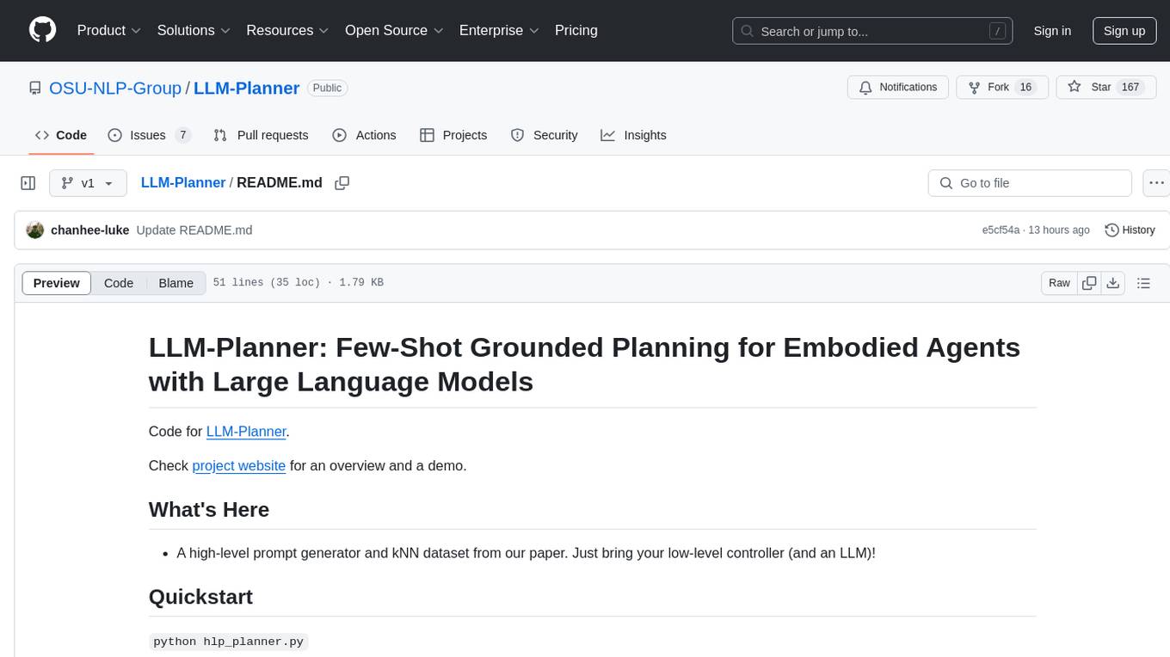Open the OSU-NLP-Group organization link
This screenshot has height=657, width=1170.
pos(115,88)
